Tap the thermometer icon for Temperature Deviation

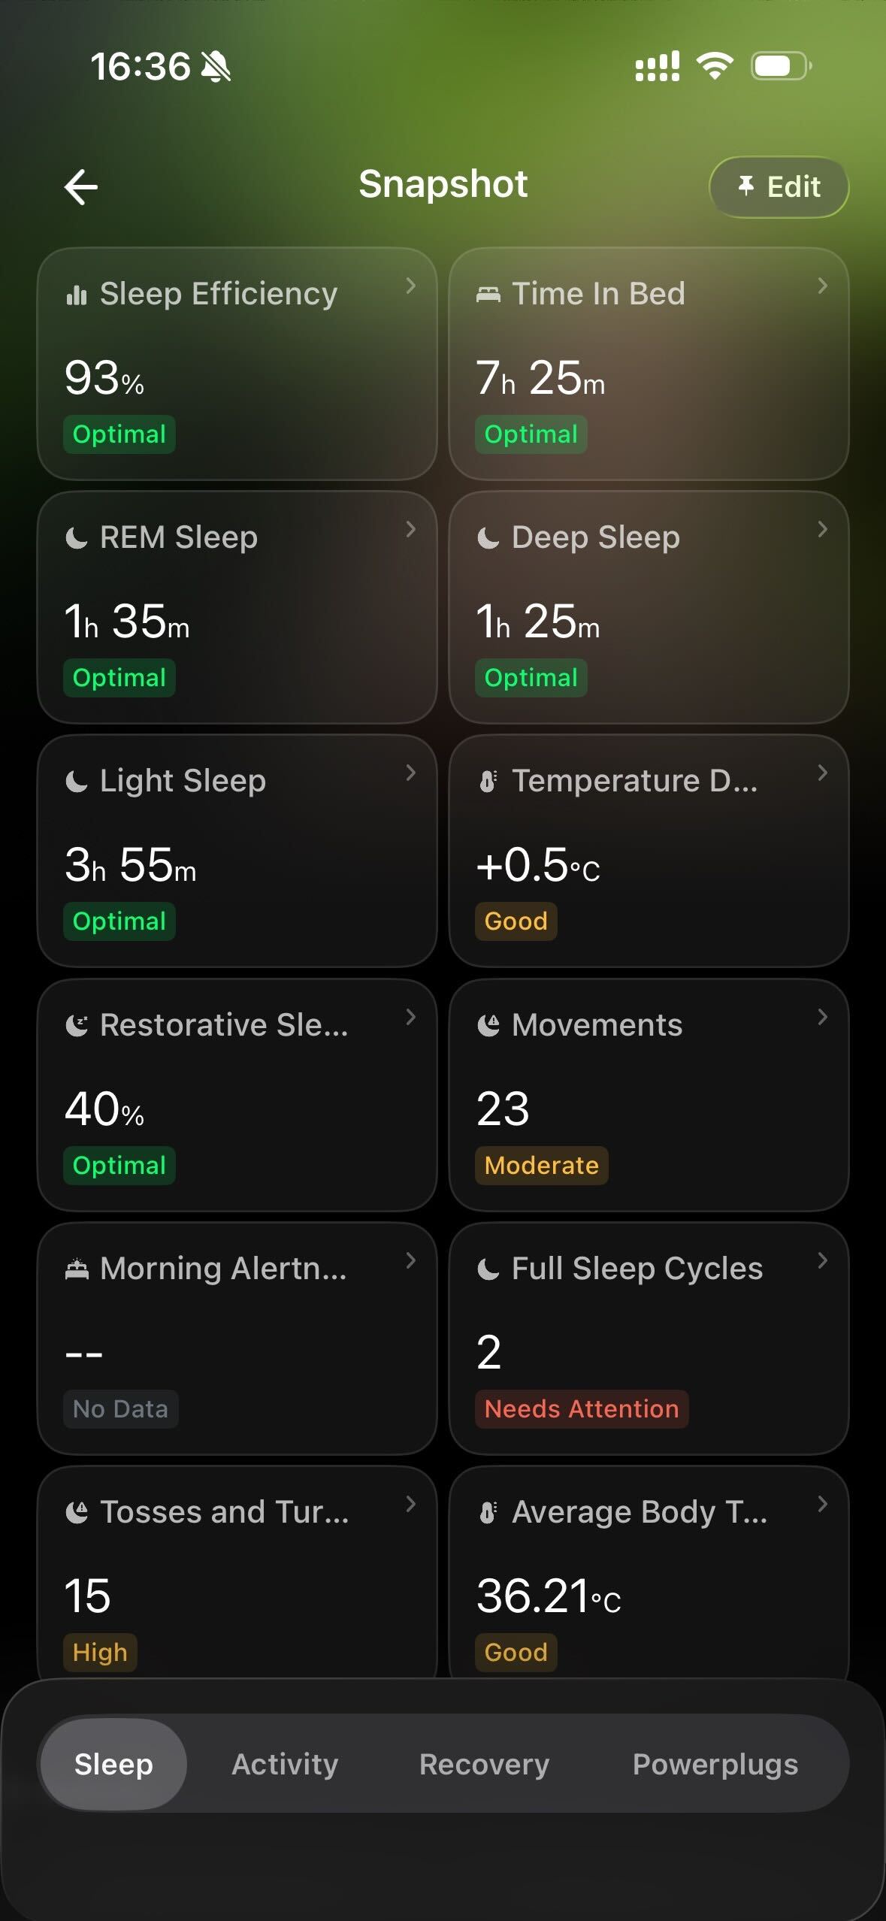[488, 782]
